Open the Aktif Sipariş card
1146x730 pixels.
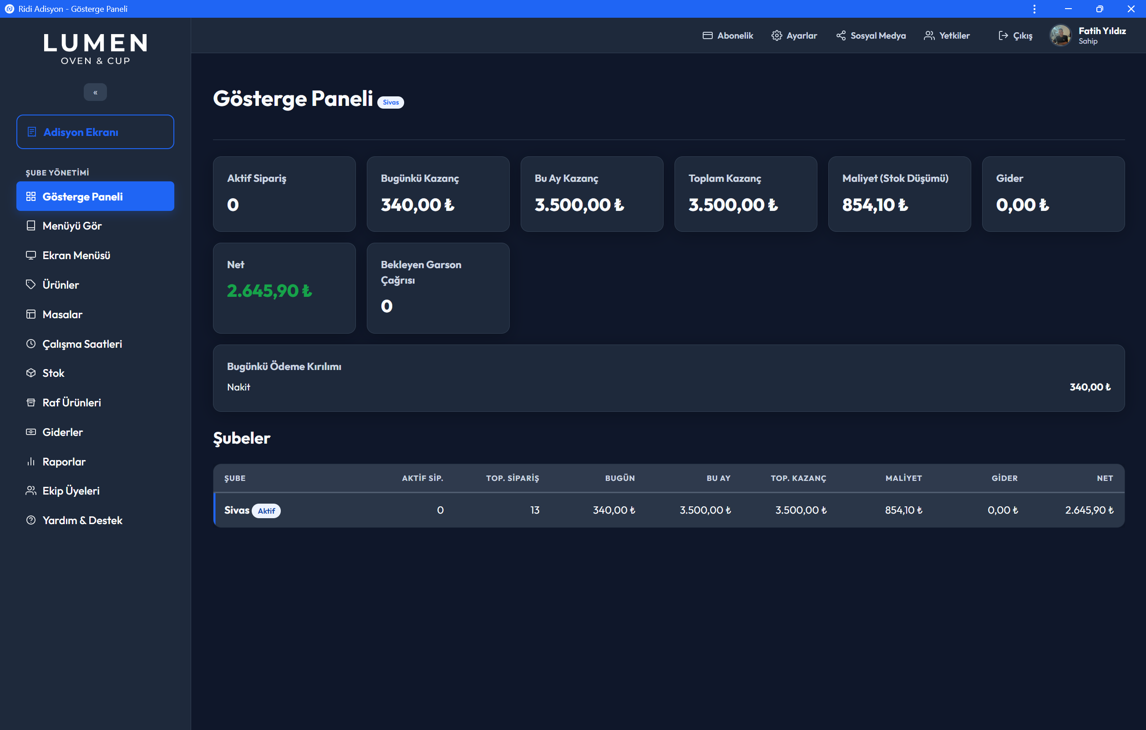pos(284,195)
